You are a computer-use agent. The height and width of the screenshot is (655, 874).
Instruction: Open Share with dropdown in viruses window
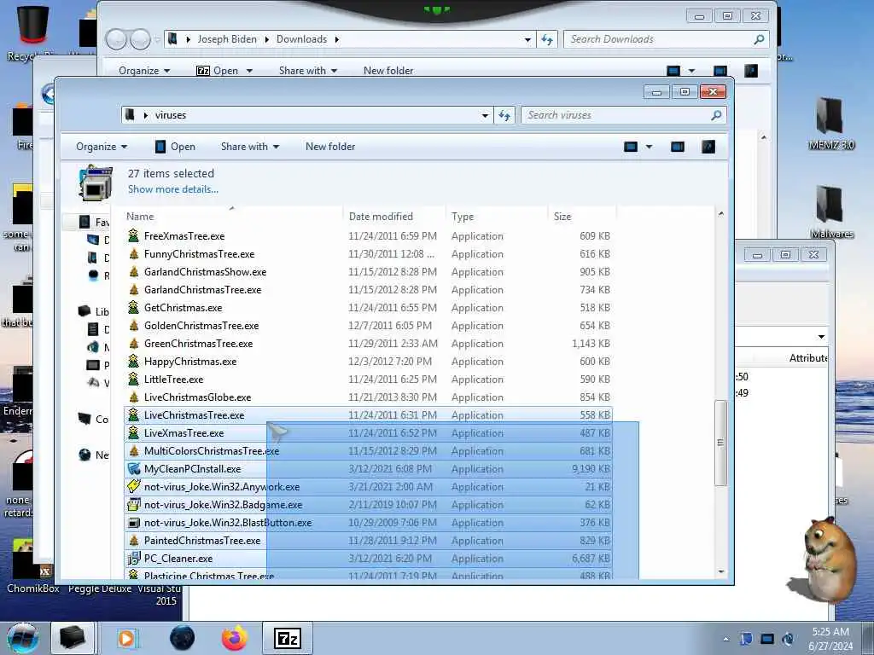point(250,147)
